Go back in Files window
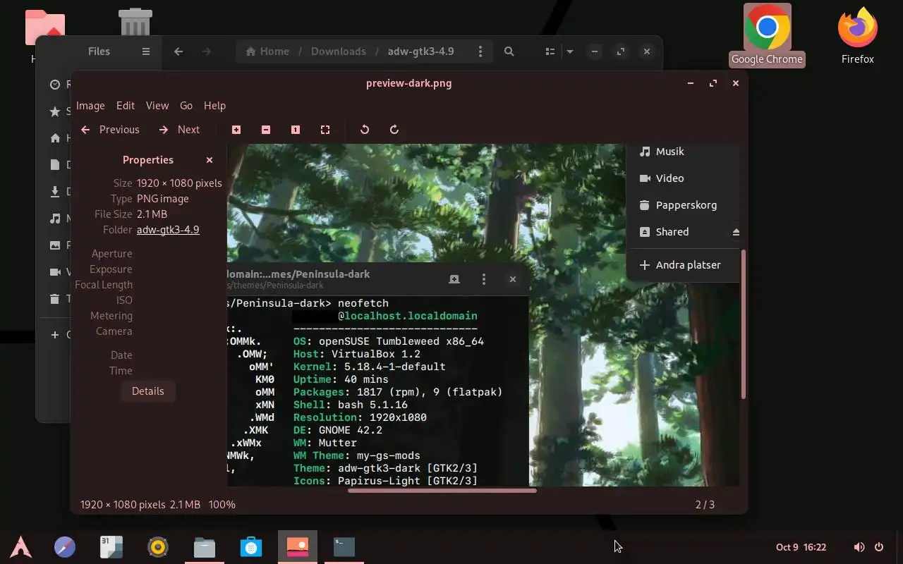This screenshot has width=903, height=564. coord(178,51)
